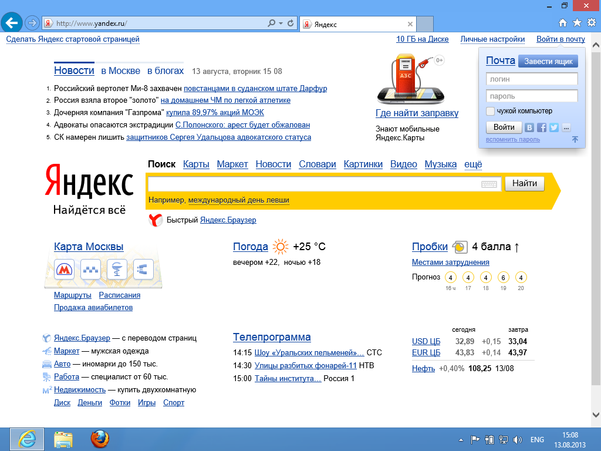Click the Internet Explorer Home icon
The height and width of the screenshot is (451, 601).
tap(562, 23)
